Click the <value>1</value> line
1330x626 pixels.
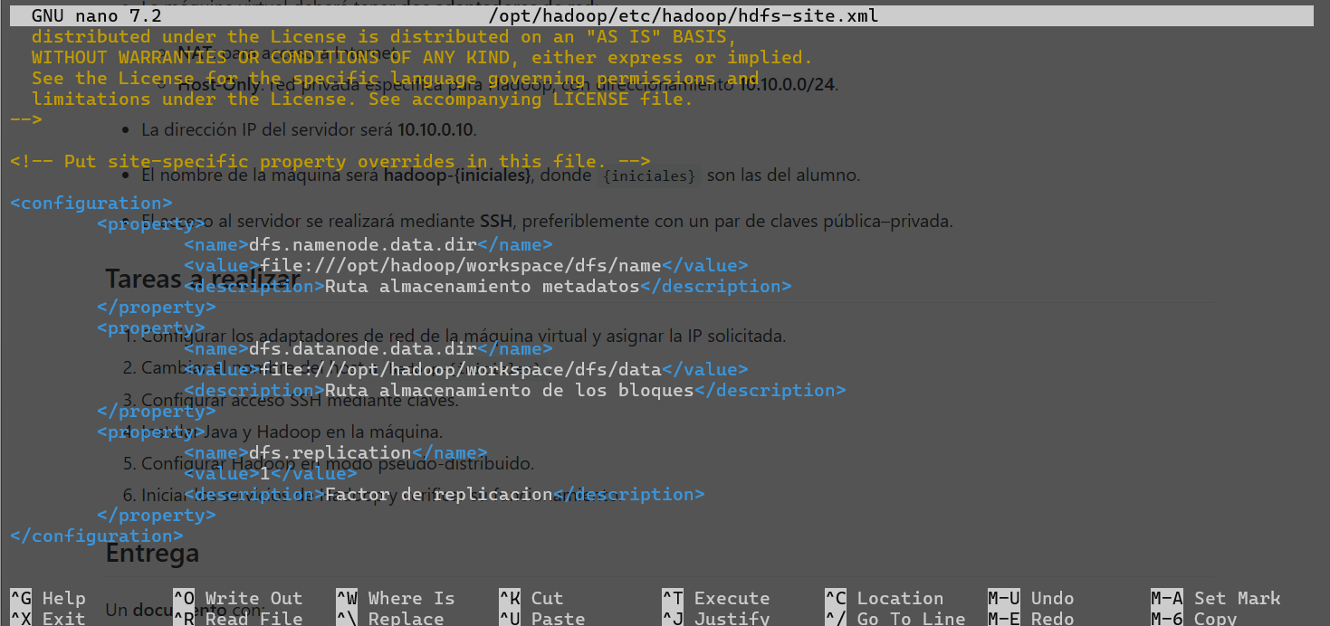tap(271, 473)
